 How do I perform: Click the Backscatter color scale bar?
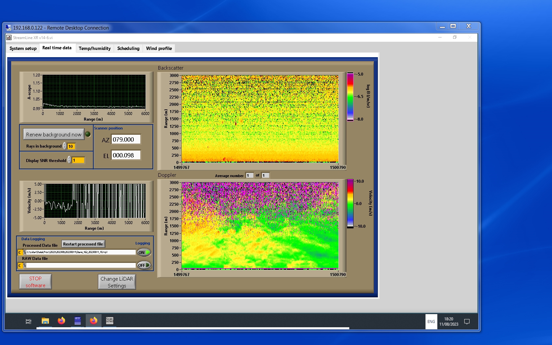350,97
